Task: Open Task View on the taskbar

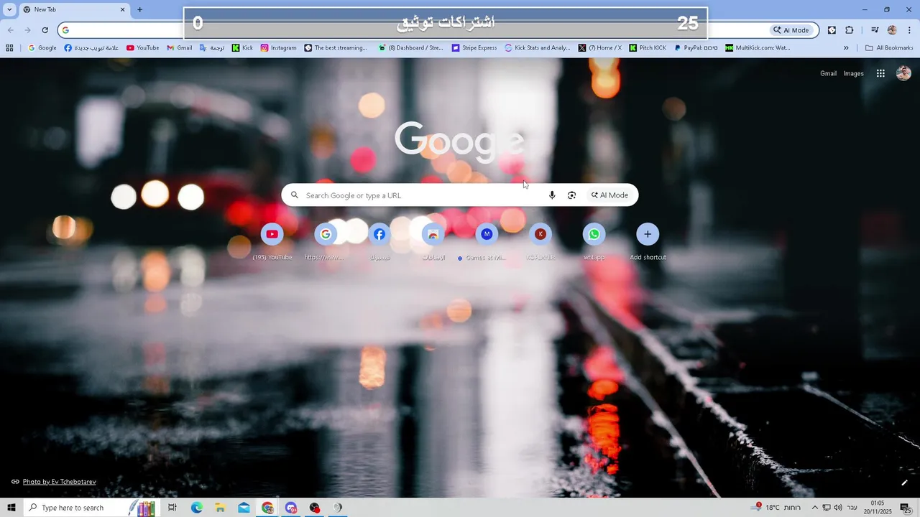Action: point(172,508)
